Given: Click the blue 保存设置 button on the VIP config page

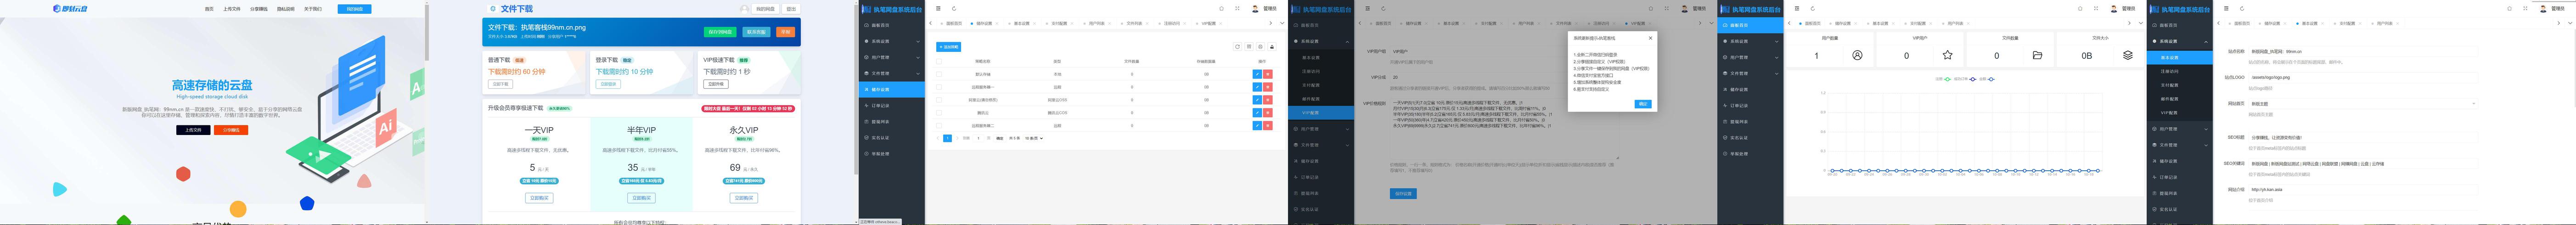Looking at the screenshot, I should (1403, 194).
